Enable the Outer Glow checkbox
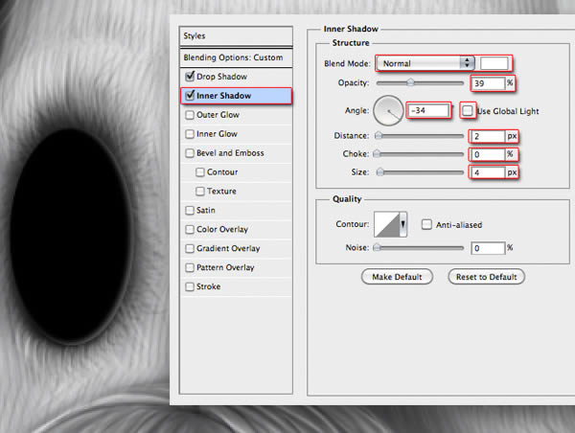Screen dimensions: 575x433 click(x=190, y=115)
